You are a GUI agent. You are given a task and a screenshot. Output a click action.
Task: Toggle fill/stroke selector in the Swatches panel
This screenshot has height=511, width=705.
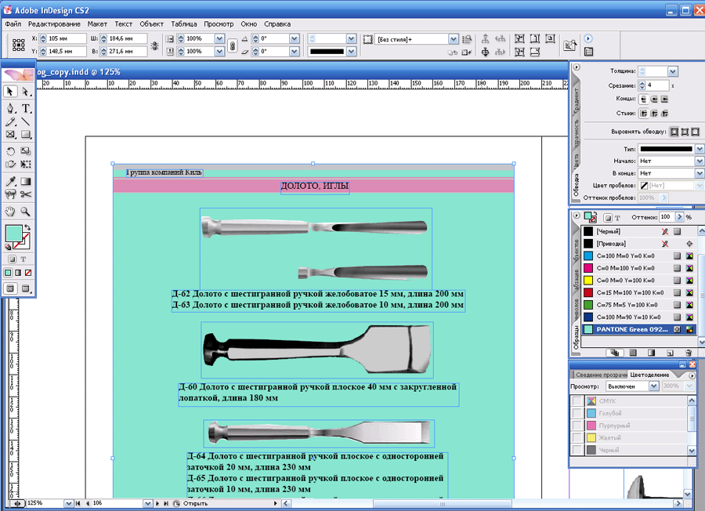[x=591, y=217]
